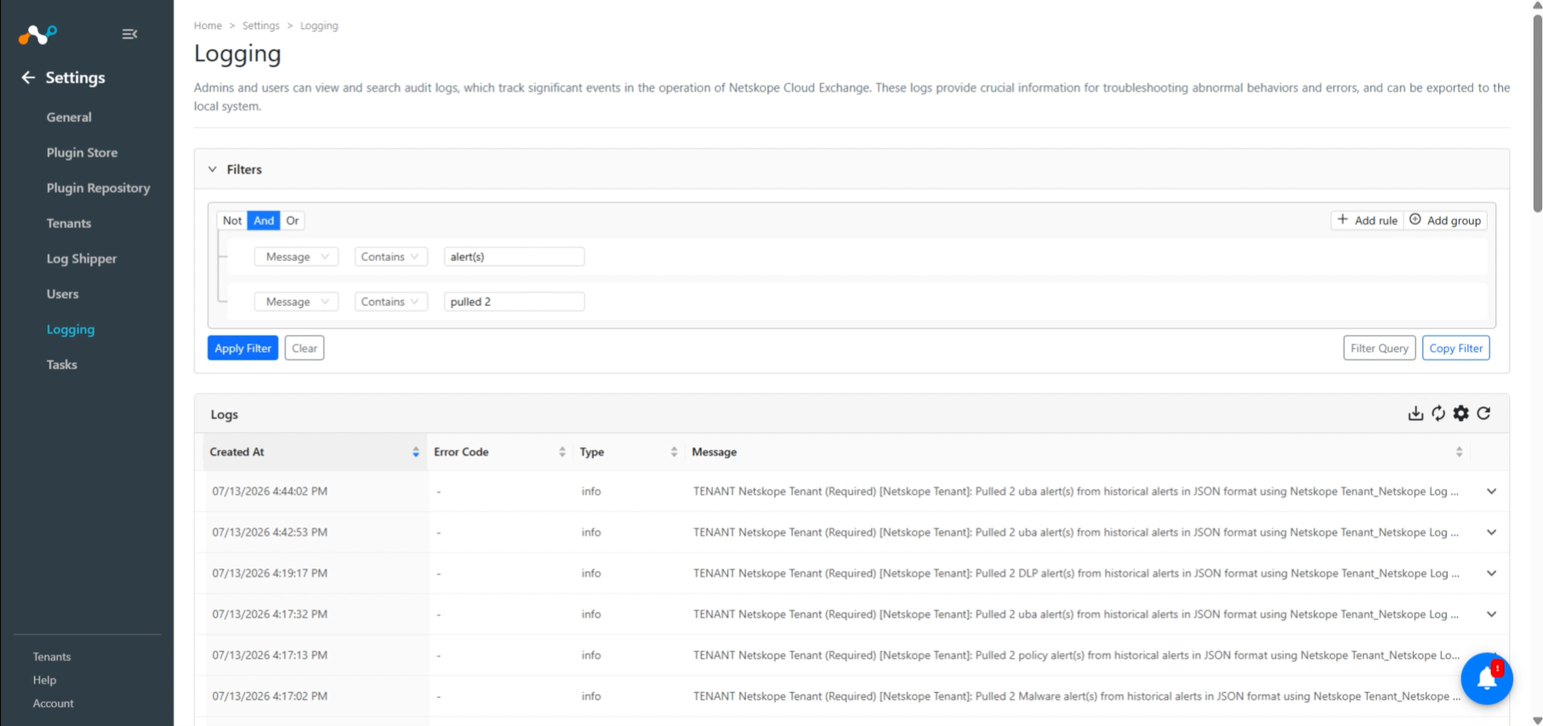Open Tasks in the sidebar
Viewport: 1543px width, 726px height.
tap(61, 365)
